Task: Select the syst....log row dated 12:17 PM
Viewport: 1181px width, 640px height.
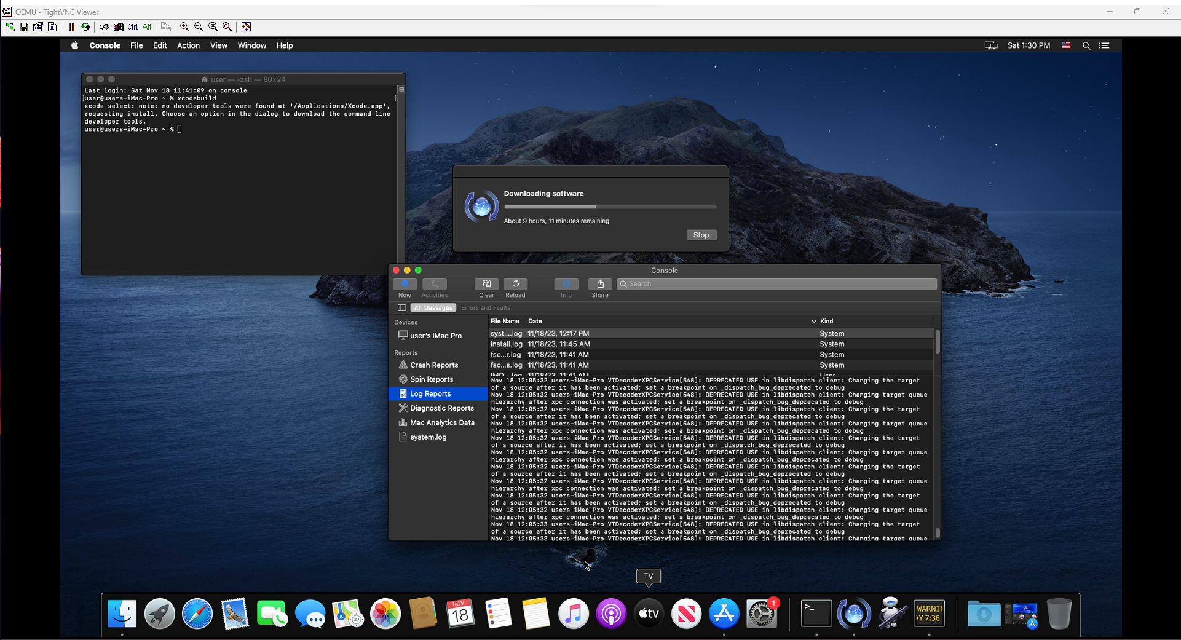Action: tap(711, 334)
